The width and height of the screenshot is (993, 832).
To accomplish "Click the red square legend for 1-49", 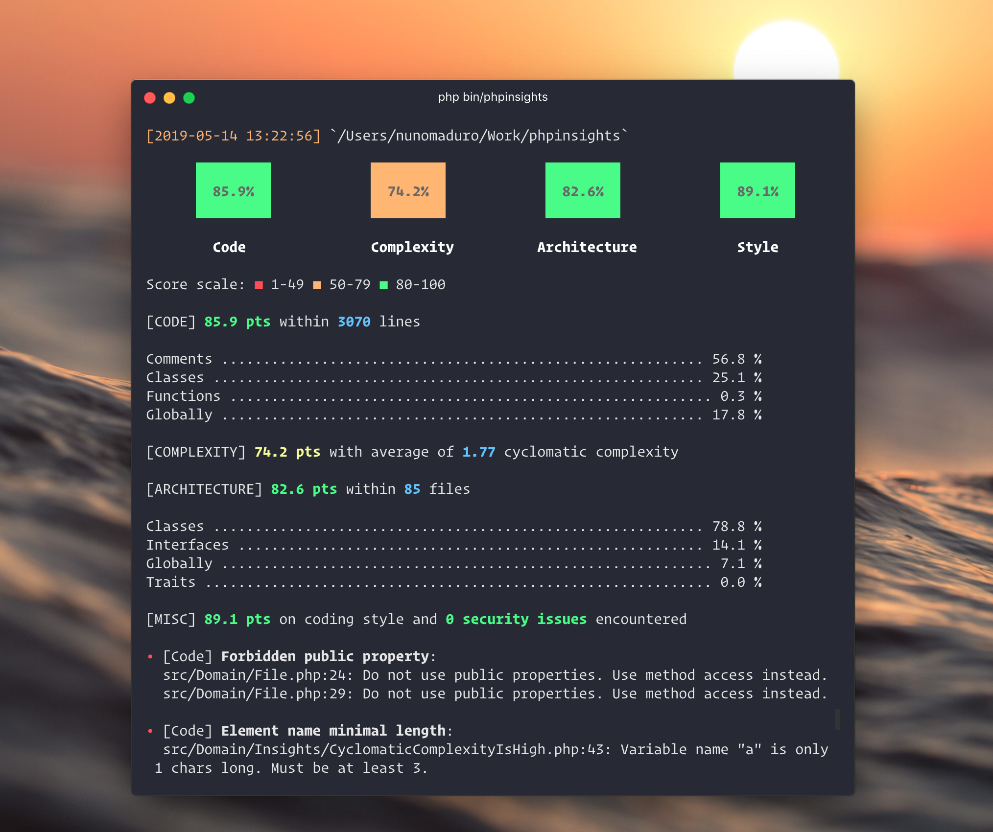I will pos(259,285).
